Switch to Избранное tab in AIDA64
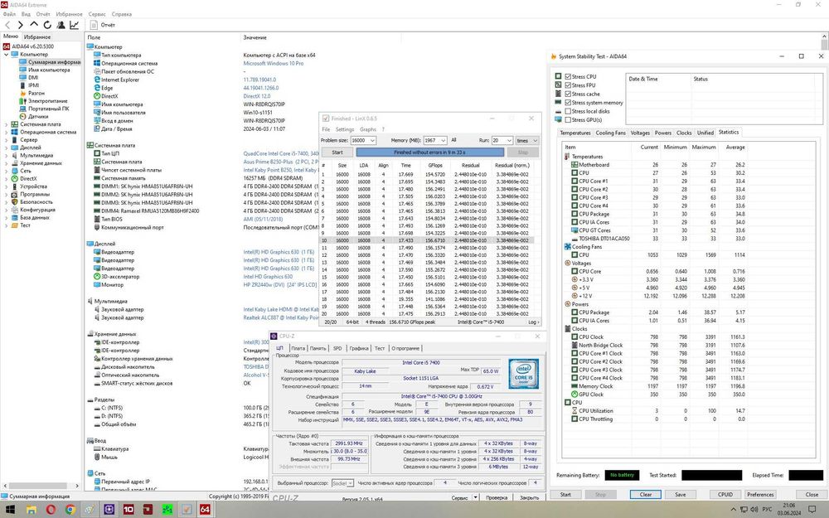Viewport: 829px width, 518px height. 37,37
